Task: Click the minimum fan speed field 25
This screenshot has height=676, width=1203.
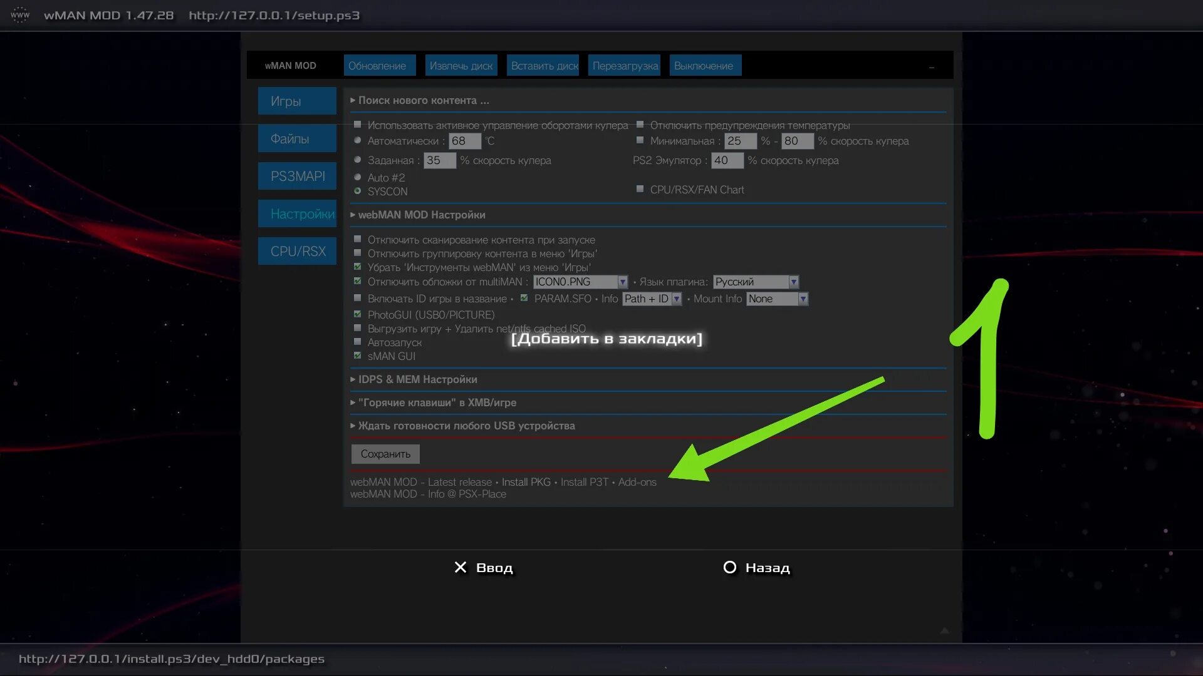Action: [741, 141]
